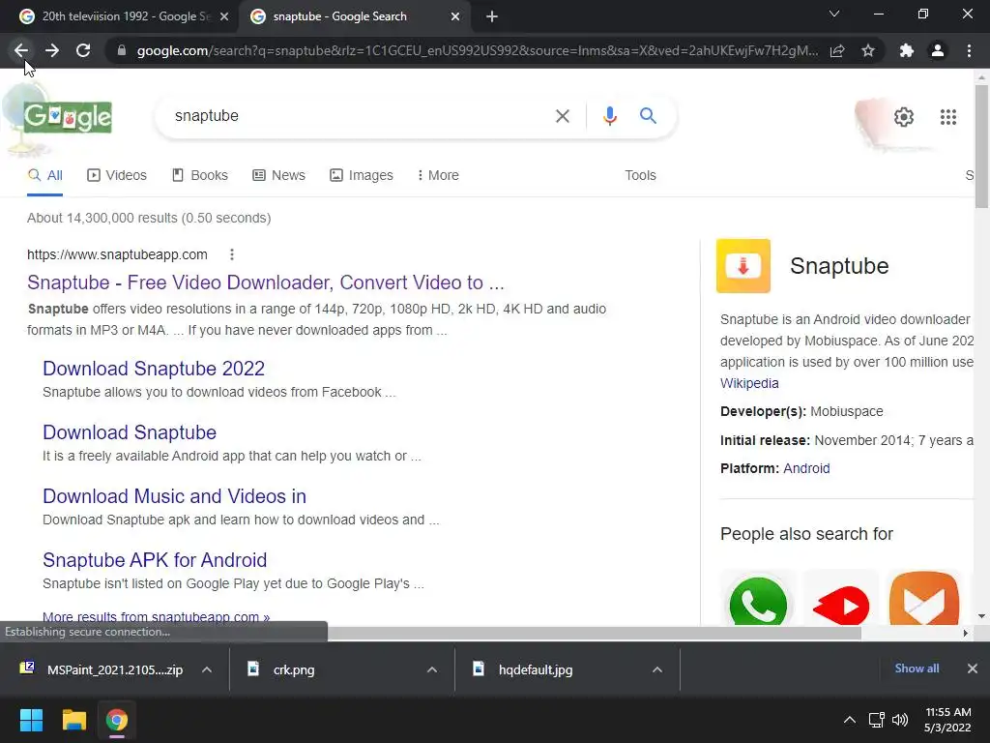
Task: Open the orange related app icon
Action: point(923,599)
